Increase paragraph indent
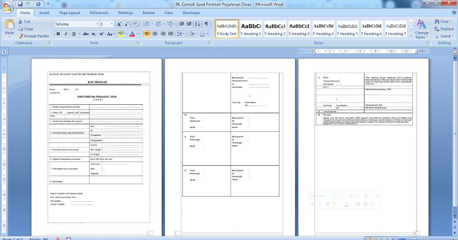The height and width of the screenshot is (240, 458). click(189, 24)
